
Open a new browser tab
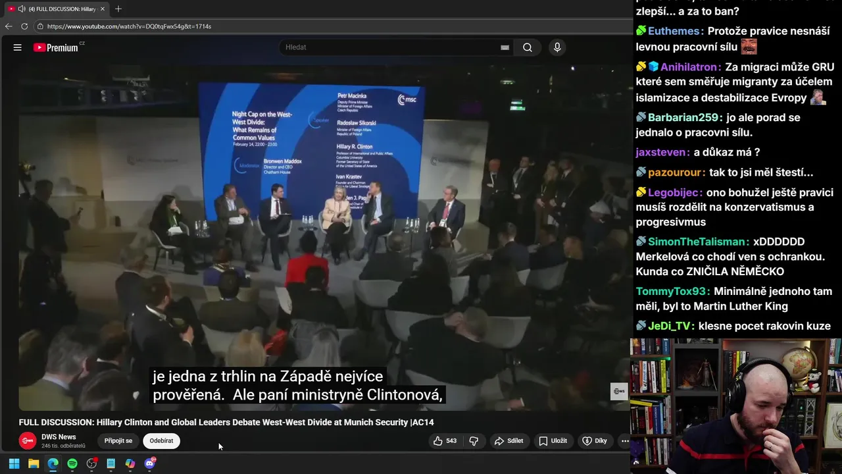tap(118, 9)
